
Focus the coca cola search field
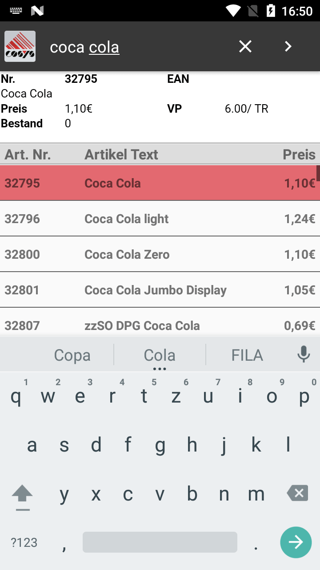point(133,47)
